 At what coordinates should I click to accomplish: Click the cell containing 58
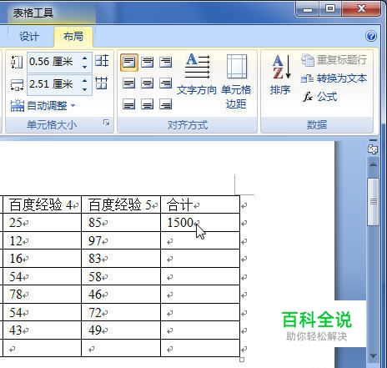(x=121, y=276)
